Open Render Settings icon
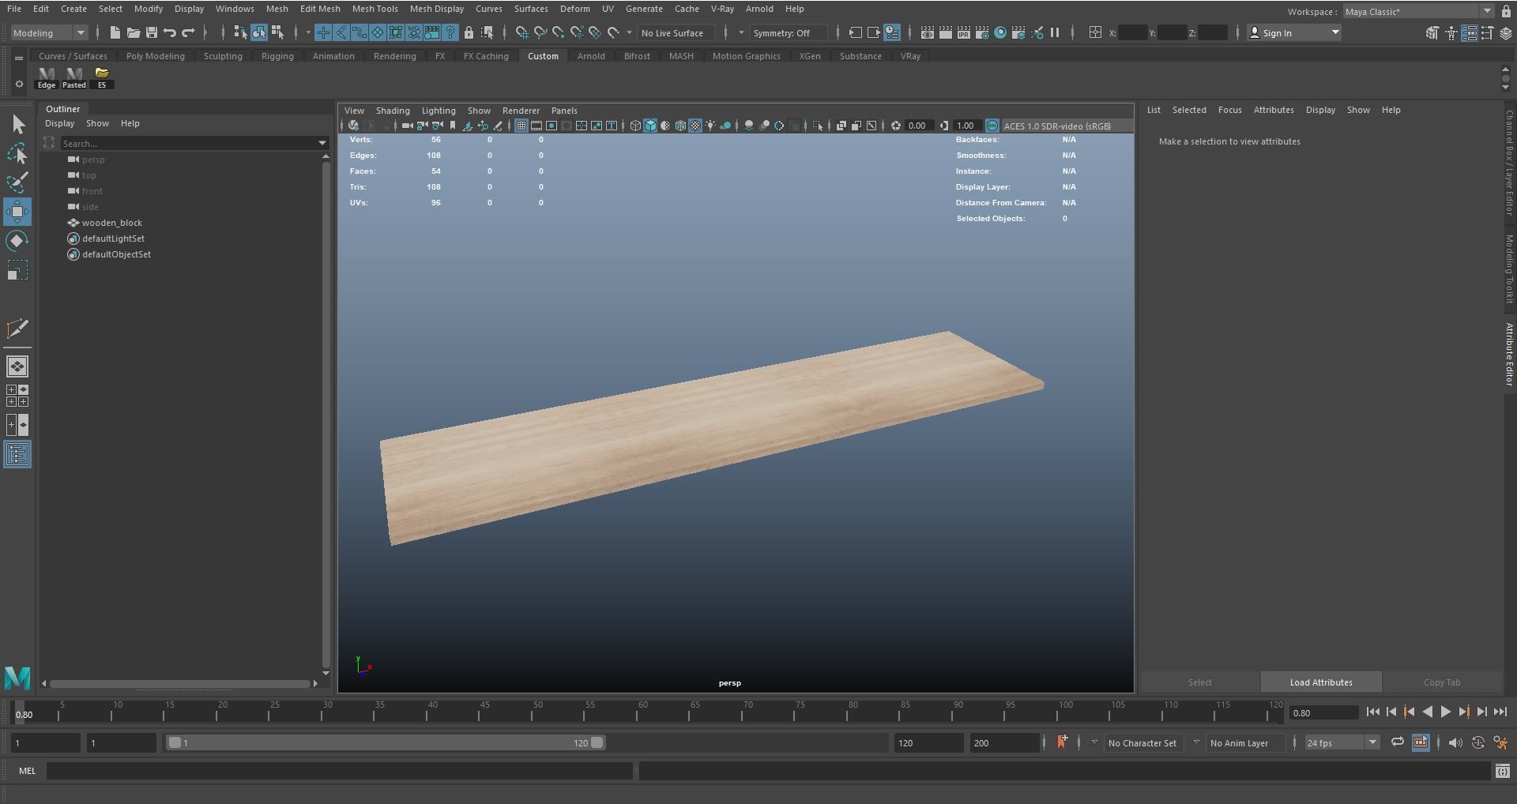 coord(982,32)
